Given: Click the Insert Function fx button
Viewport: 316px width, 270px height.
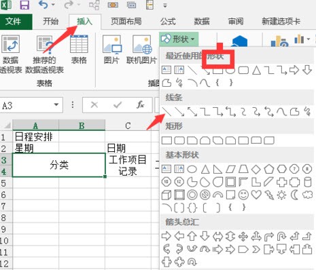Looking at the screenshot, I should 141,105.
